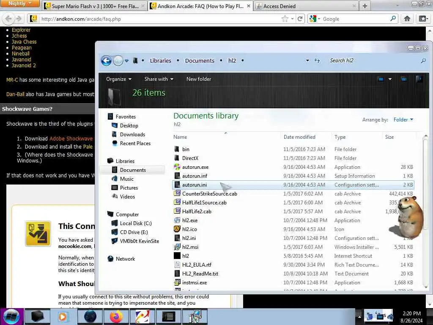Go back using Explorer's blue back arrow
Screen dimensions: 433x325
pyautogui.click(x=106, y=61)
